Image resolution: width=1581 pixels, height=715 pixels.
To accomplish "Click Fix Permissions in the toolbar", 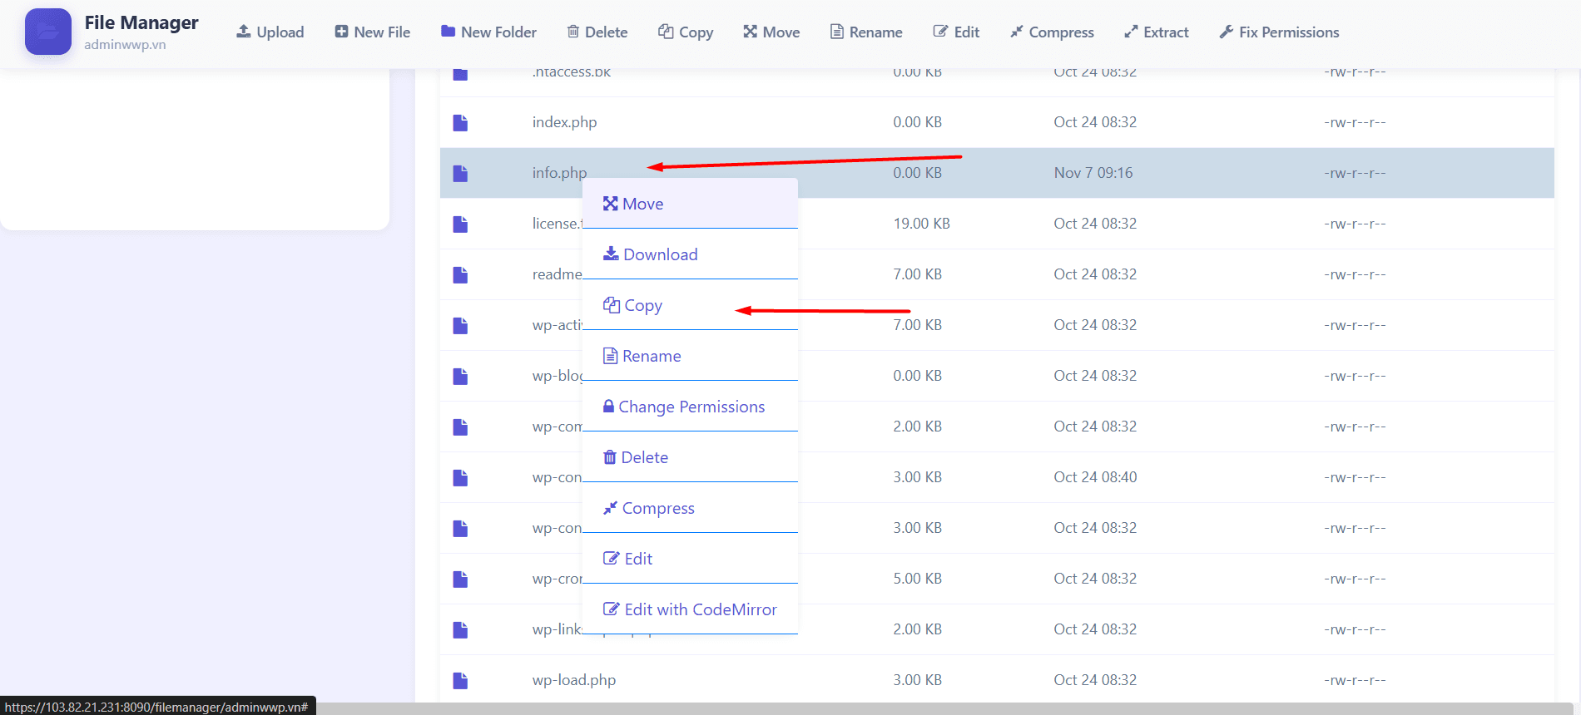I will pyautogui.click(x=1279, y=32).
